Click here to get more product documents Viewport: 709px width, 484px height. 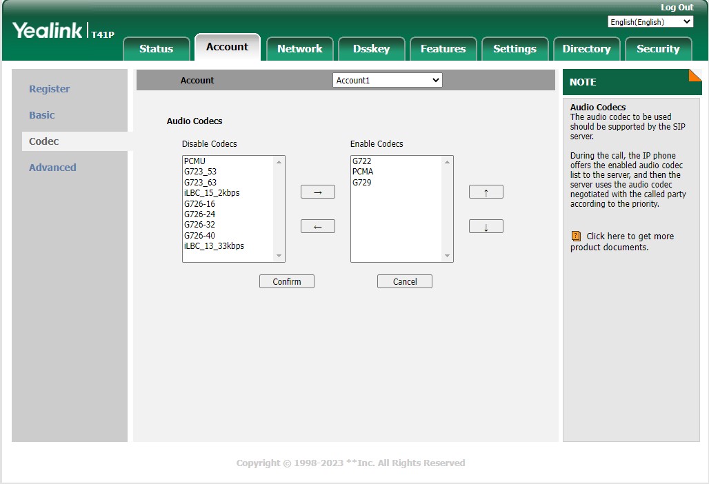[629, 236]
